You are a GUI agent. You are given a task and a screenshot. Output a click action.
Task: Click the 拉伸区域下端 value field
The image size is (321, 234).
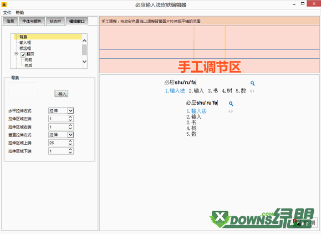click(x=58, y=151)
